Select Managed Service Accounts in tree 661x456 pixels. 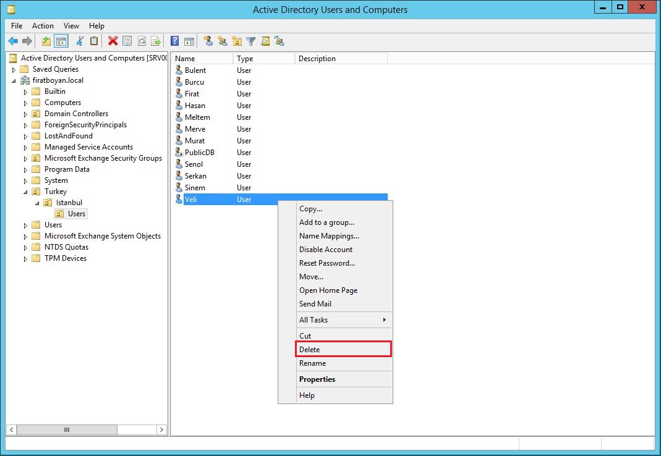(x=88, y=147)
